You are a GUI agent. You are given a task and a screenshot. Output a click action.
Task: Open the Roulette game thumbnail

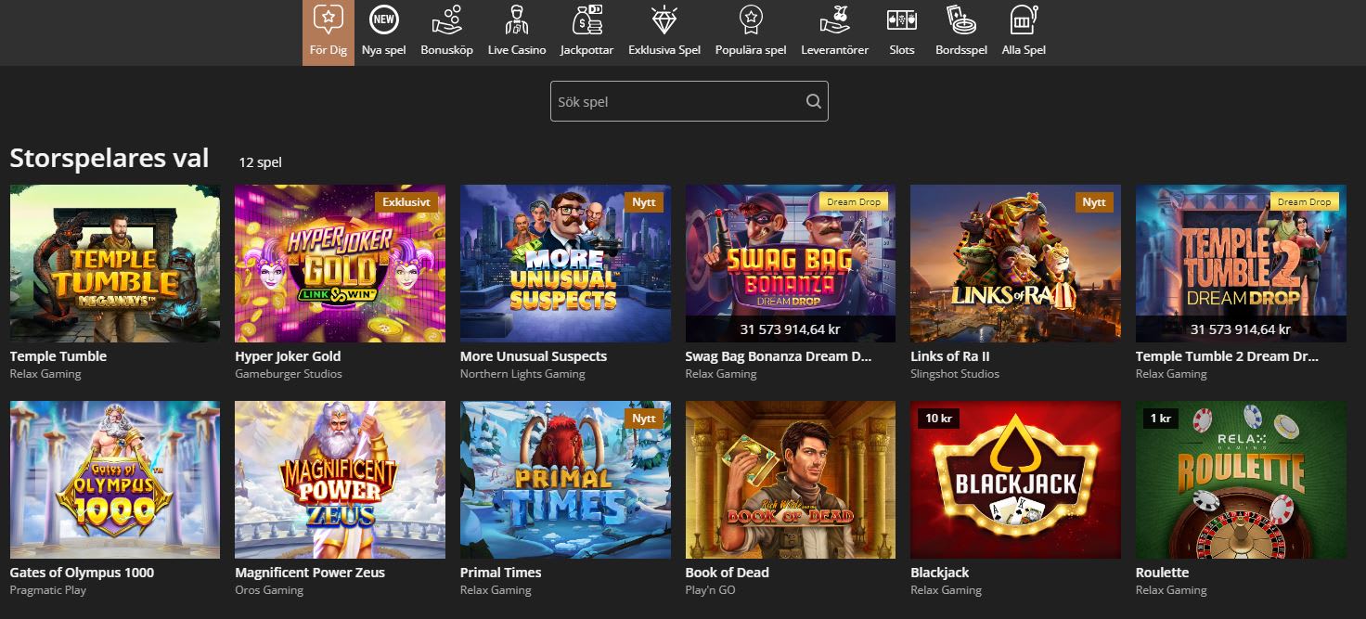click(1241, 480)
